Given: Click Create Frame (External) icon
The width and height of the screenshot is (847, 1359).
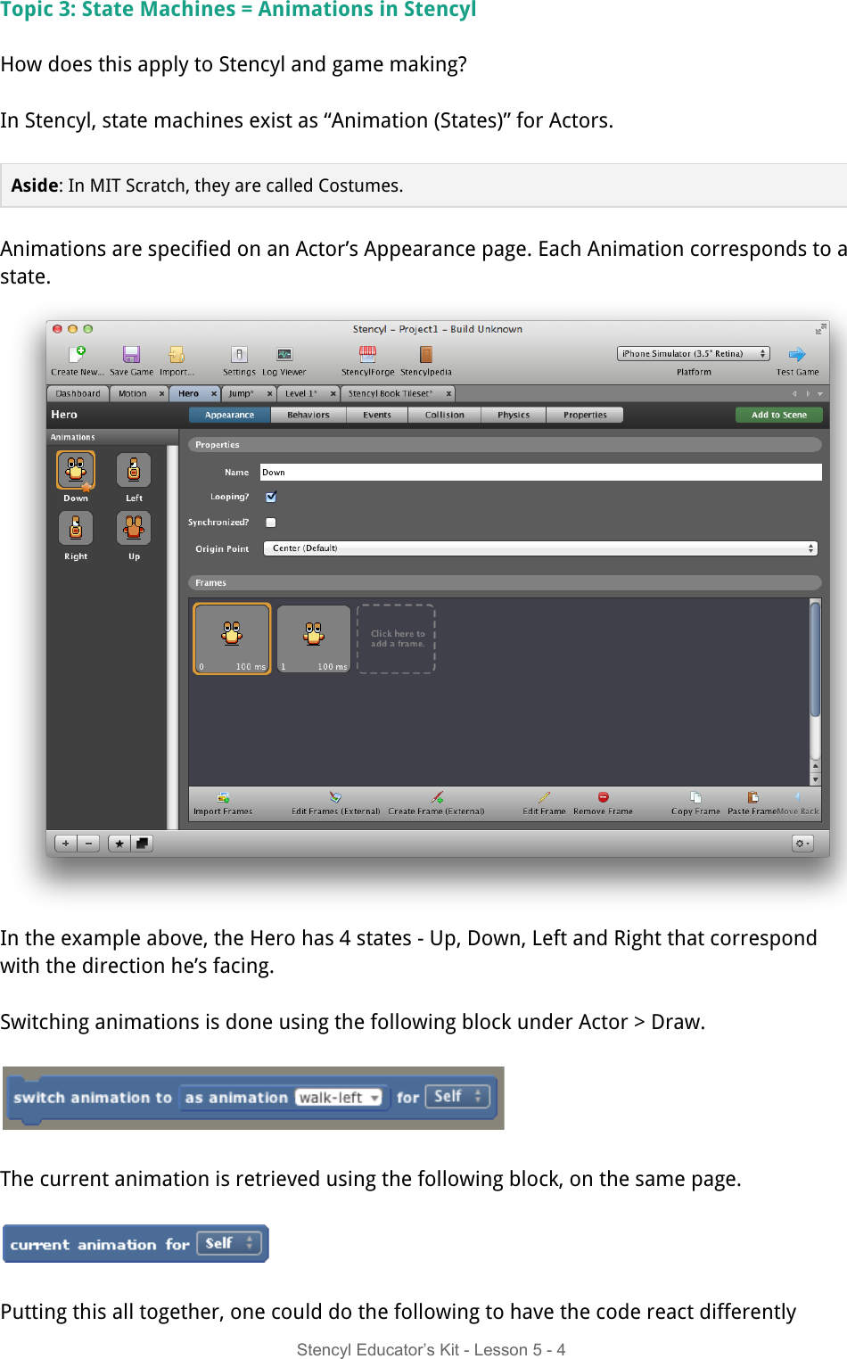Looking at the screenshot, I should pos(437,797).
